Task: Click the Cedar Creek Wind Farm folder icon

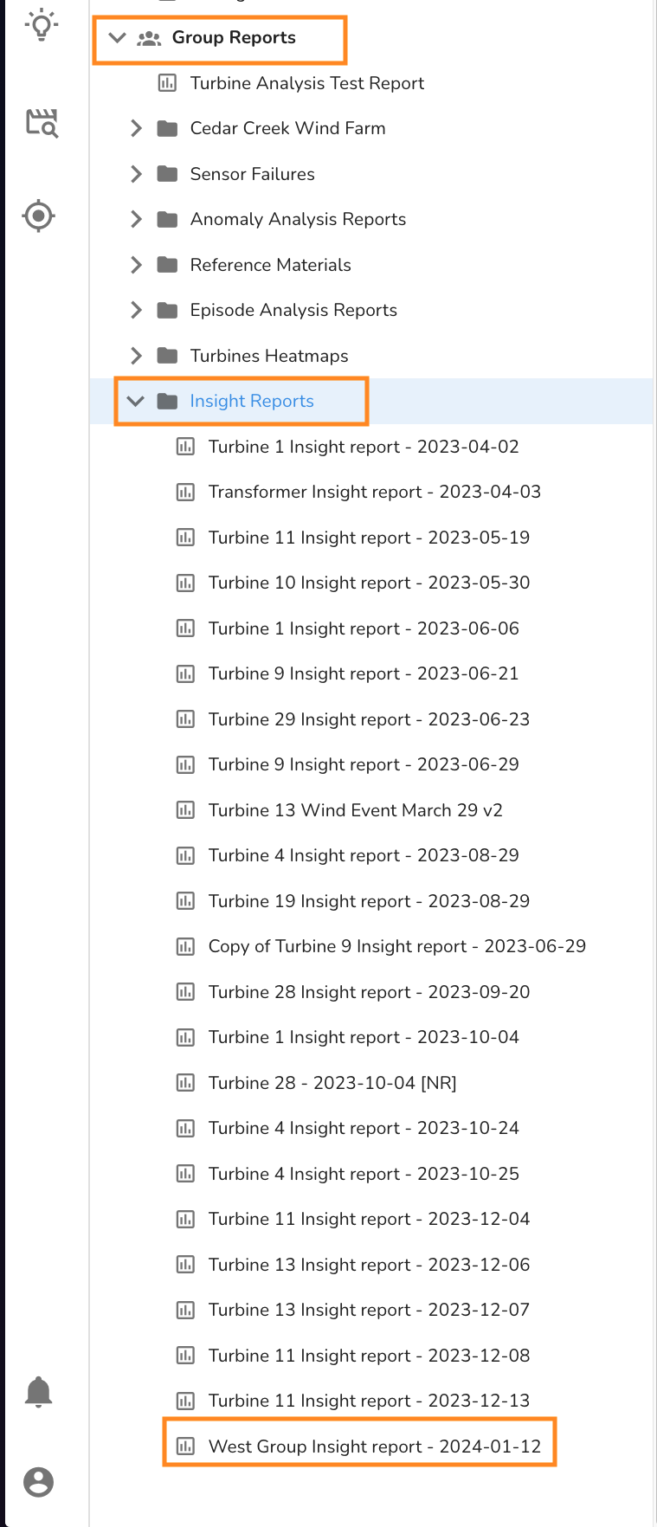Action: 167,129
